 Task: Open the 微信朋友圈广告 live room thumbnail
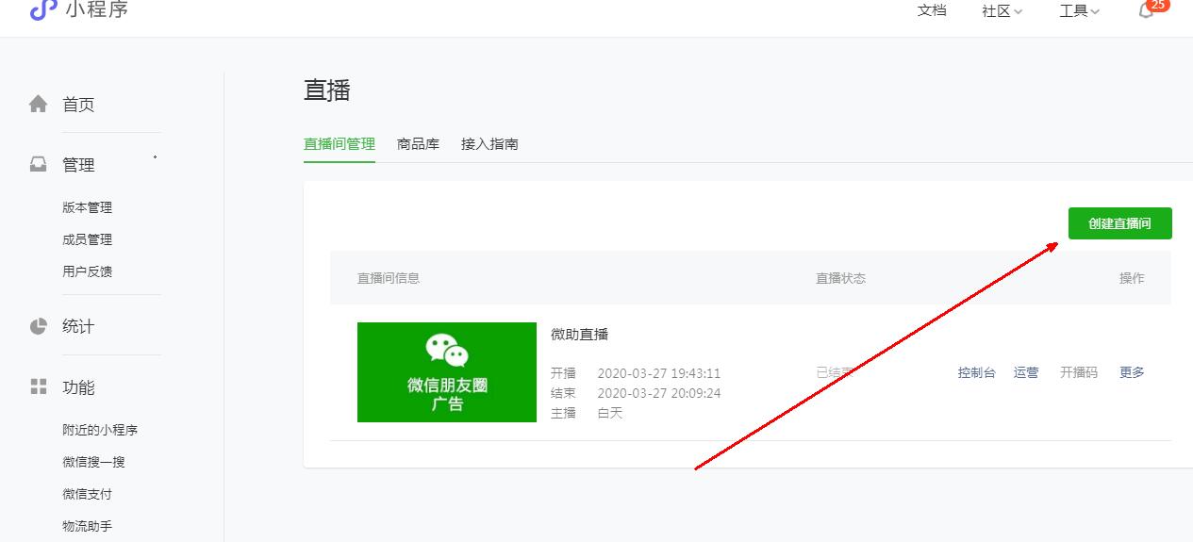click(447, 372)
